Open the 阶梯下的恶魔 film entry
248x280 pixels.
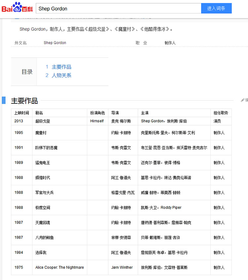[x=46, y=148]
